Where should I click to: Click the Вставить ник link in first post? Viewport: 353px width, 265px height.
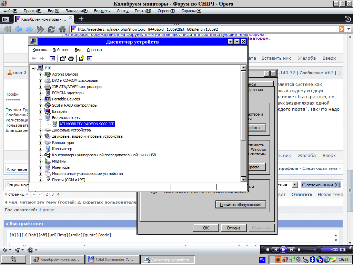coord(276,58)
